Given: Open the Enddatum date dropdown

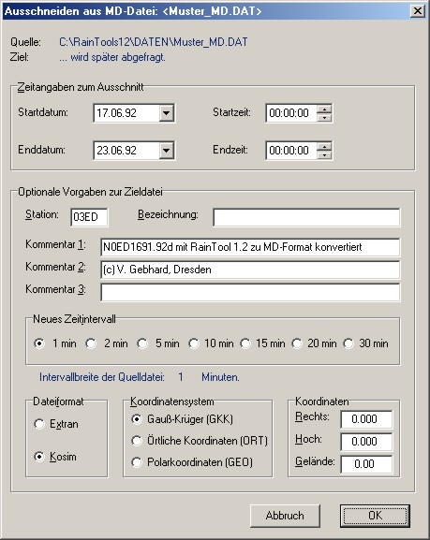Looking at the screenshot, I should tap(166, 150).
